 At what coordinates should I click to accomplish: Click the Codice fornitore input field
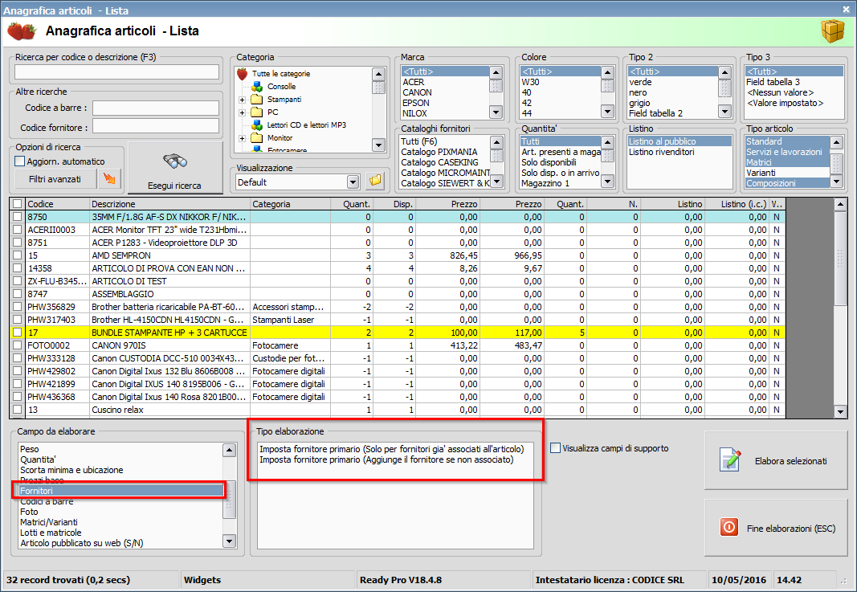point(155,127)
